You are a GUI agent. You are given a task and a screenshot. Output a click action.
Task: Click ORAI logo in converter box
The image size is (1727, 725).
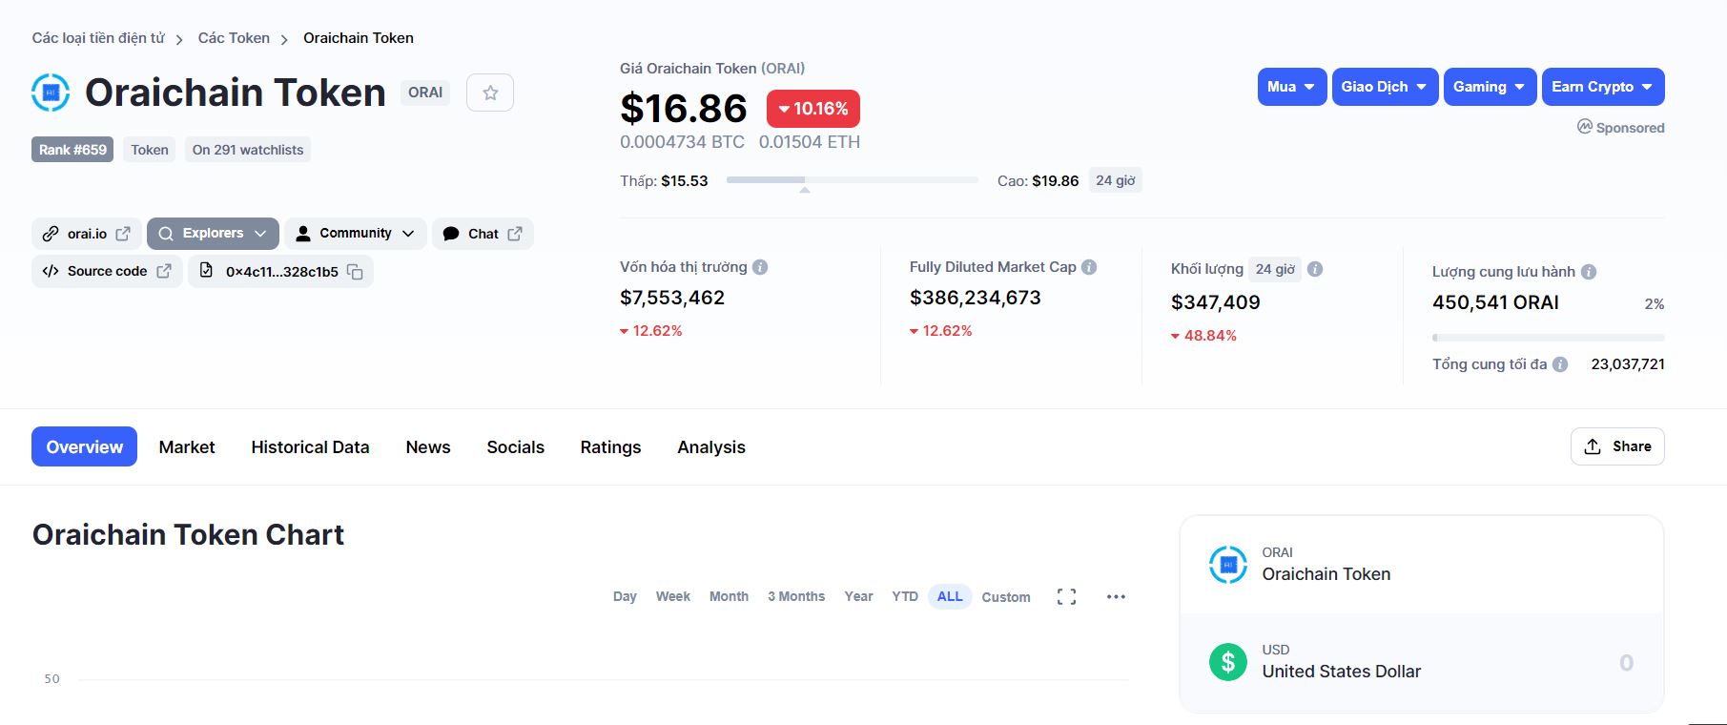click(x=1228, y=565)
